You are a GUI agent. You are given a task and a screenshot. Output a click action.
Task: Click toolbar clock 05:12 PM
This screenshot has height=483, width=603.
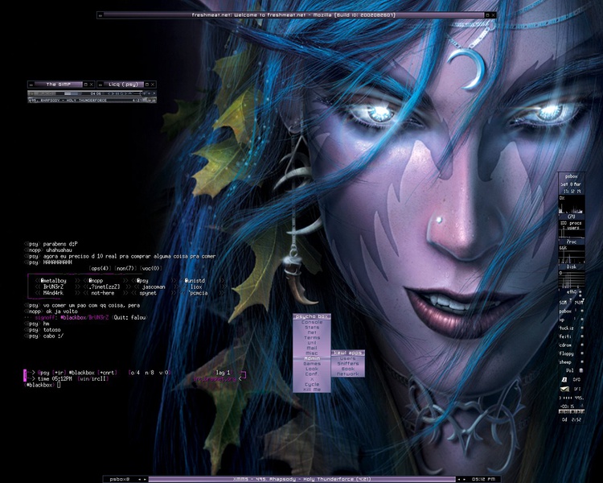point(483,479)
